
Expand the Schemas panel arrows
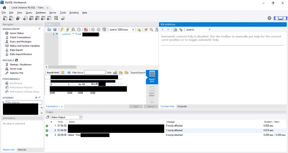click(x=39, y=97)
